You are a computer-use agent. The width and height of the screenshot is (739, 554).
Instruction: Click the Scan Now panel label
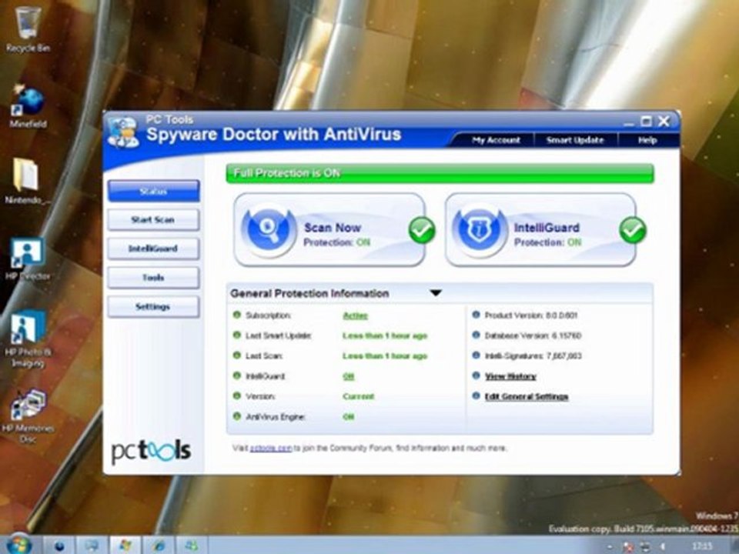(x=333, y=228)
